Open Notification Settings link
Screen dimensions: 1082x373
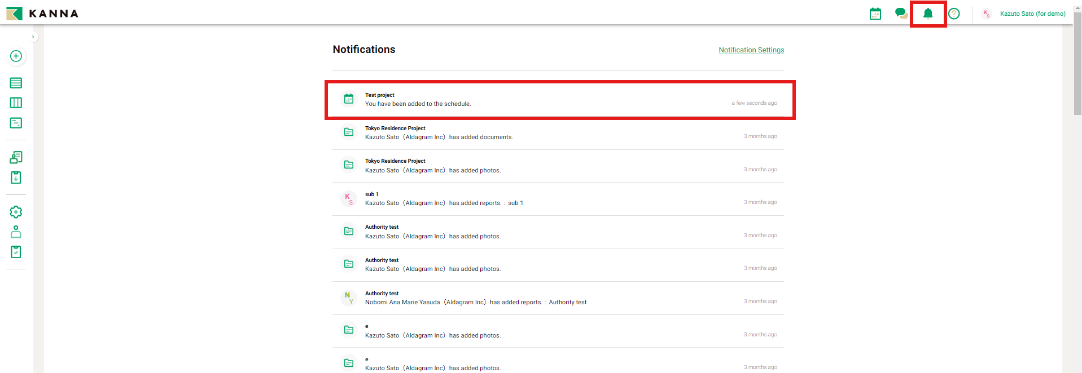(751, 50)
